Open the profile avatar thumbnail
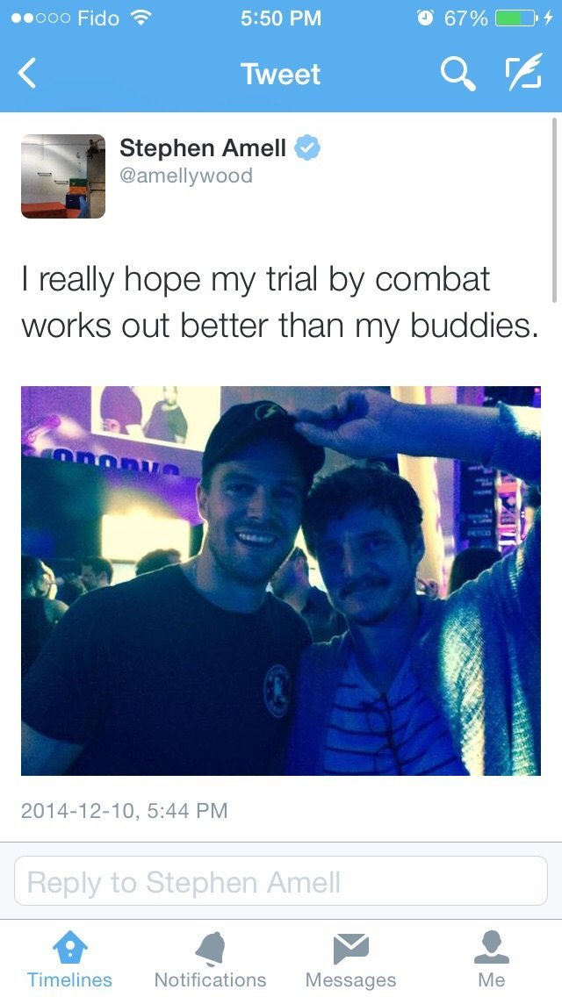 point(63,176)
